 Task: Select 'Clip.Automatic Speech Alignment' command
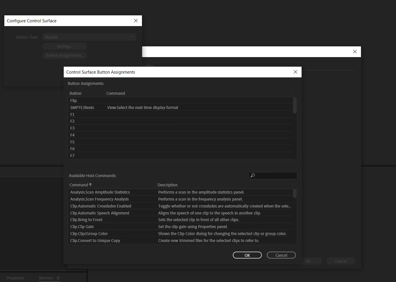point(100,213)
